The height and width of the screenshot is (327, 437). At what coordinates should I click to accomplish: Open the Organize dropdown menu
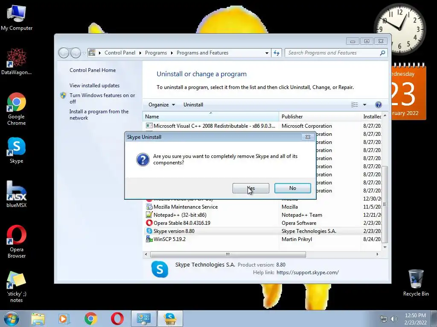point(162,105)
